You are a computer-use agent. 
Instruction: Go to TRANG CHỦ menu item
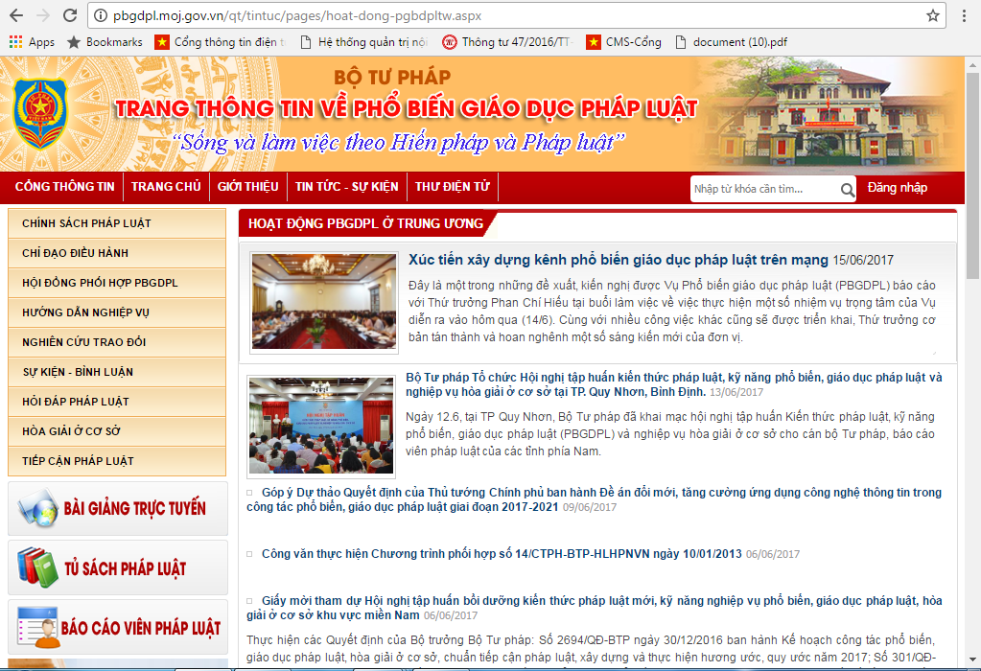click(166, 187)
